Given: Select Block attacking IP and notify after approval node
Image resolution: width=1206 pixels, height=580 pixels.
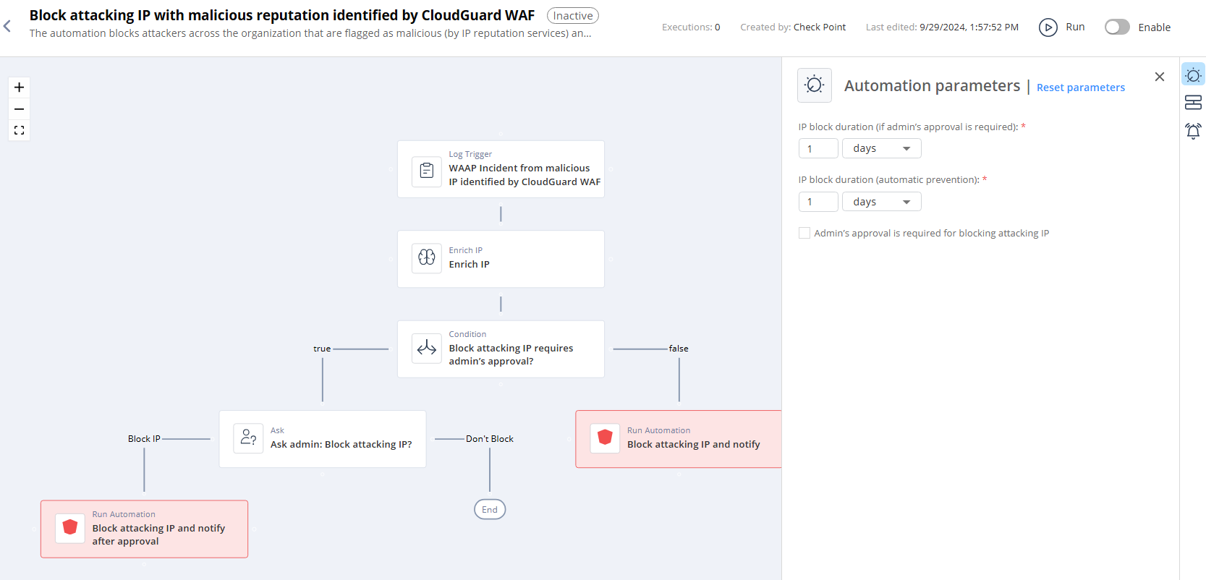Looking at the screenshot, I should pos(144,529).
